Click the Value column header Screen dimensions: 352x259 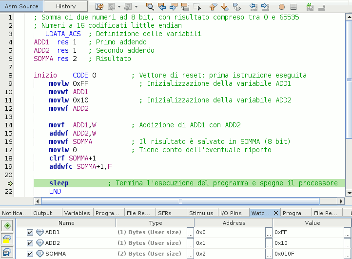coord(312,222)
